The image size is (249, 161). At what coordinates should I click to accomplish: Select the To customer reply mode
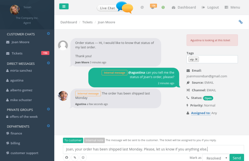pyautogui.click(x=73, y=140)
